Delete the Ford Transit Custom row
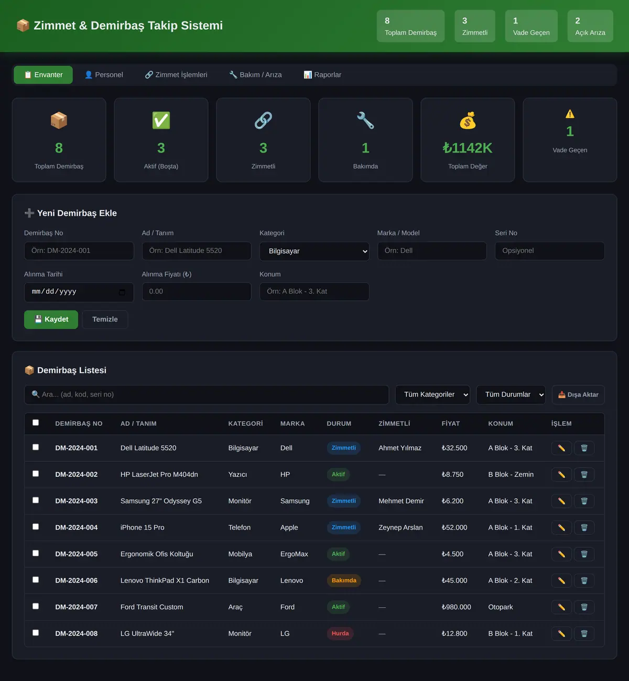The width and height of the screenshot is (629, 681). point(584,607)
